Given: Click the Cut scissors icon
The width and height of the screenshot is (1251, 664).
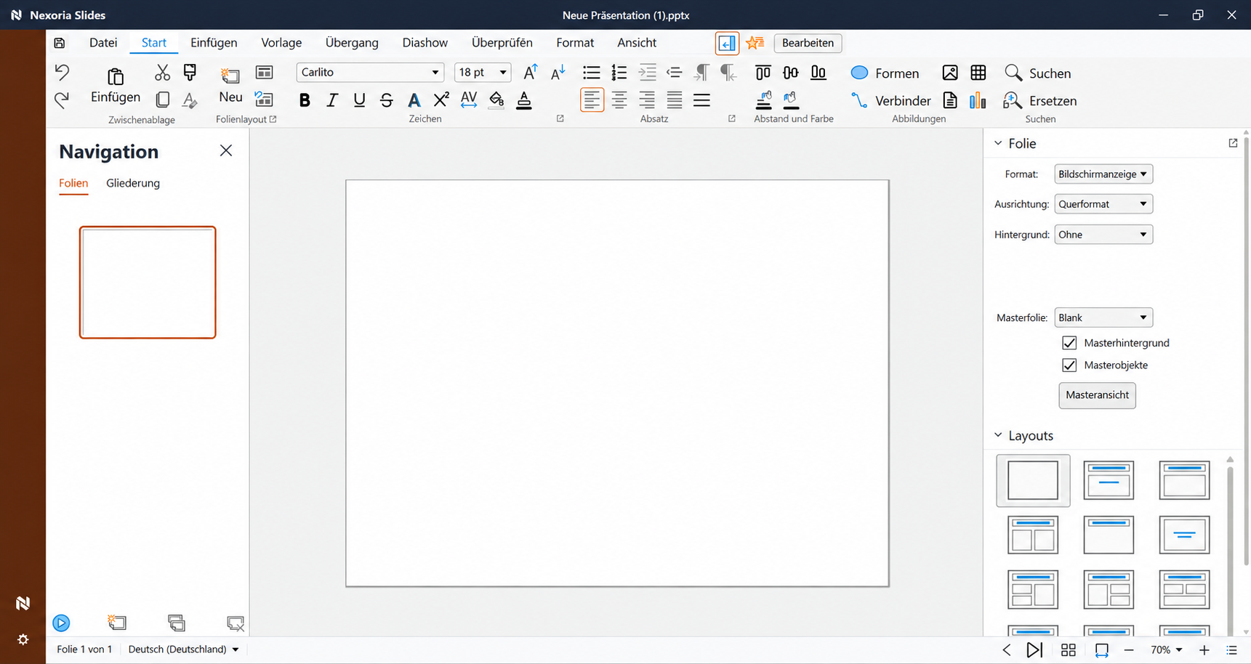Looking at the screenshot, I should pyautogui.click(x=162, y=72).
